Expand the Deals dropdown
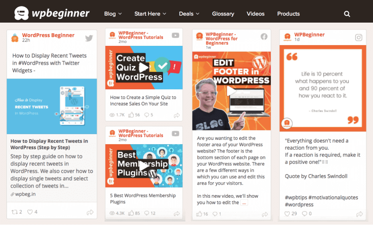The image size is (373, 226). [189, 14]
